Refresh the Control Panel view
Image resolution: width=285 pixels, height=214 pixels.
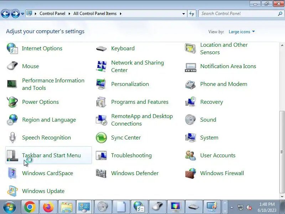point(192,14)
